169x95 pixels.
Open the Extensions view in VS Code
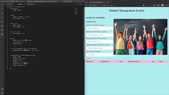coord(2,22)
